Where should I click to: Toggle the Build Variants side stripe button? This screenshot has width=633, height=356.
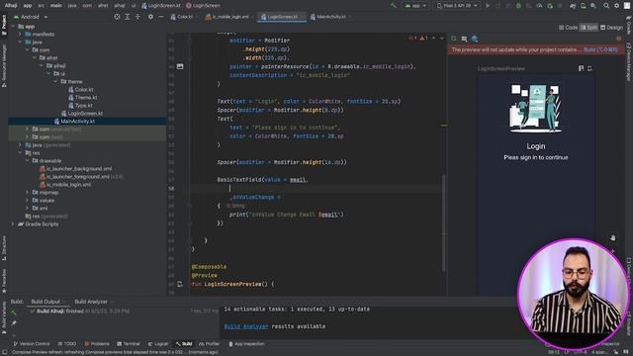pos(4,317)
